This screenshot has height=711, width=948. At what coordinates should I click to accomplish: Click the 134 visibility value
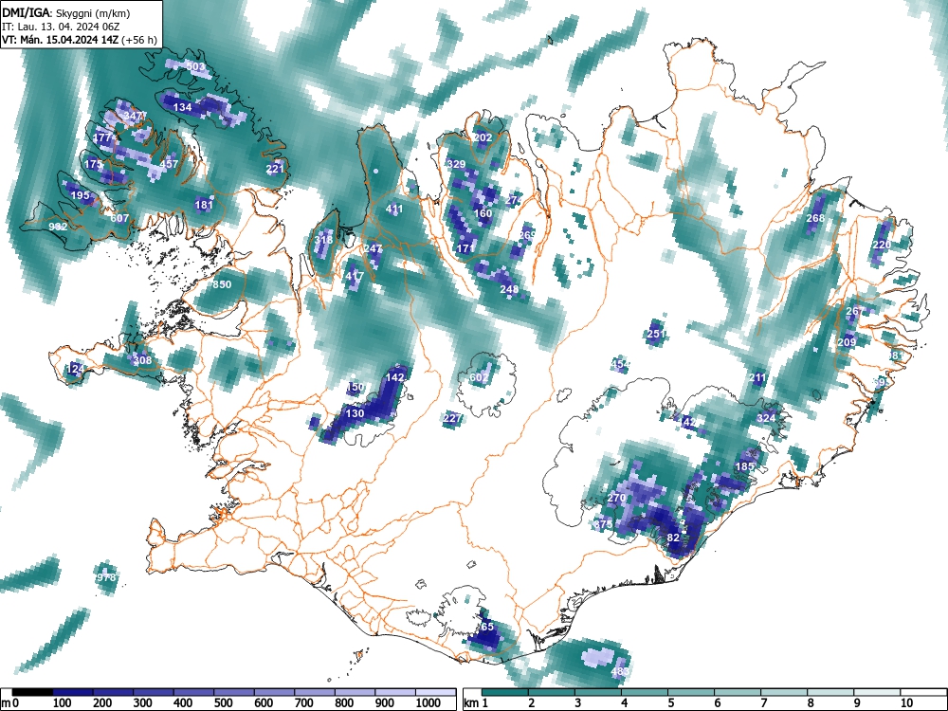183,107
